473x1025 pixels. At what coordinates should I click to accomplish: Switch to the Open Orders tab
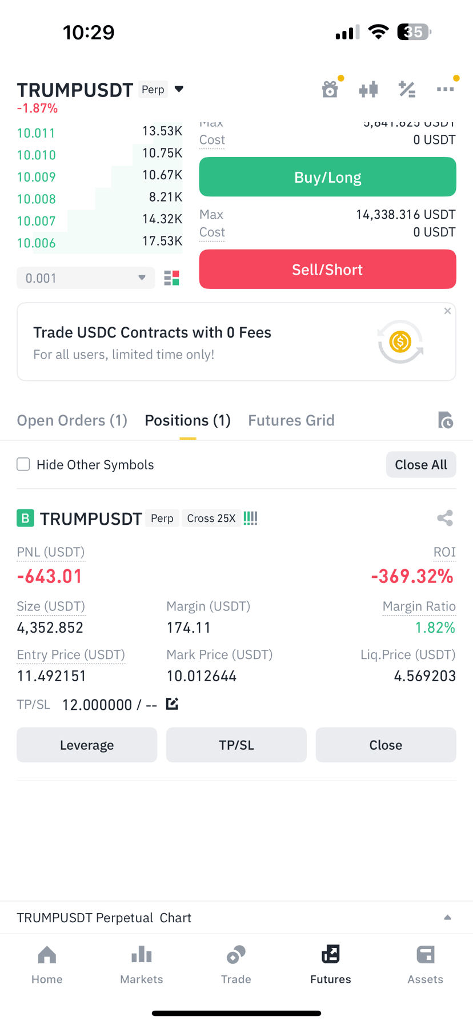coord(72,420)
